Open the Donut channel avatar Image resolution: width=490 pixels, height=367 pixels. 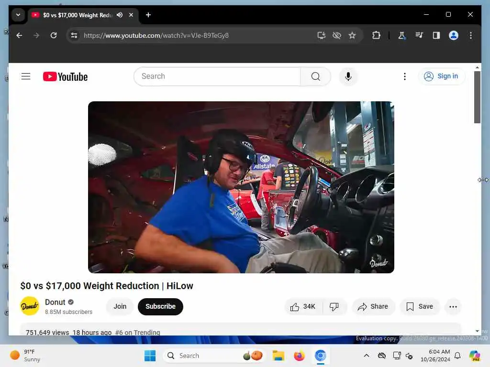coord(30,306)
